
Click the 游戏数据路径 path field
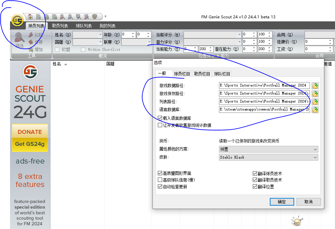click(264, 85)
